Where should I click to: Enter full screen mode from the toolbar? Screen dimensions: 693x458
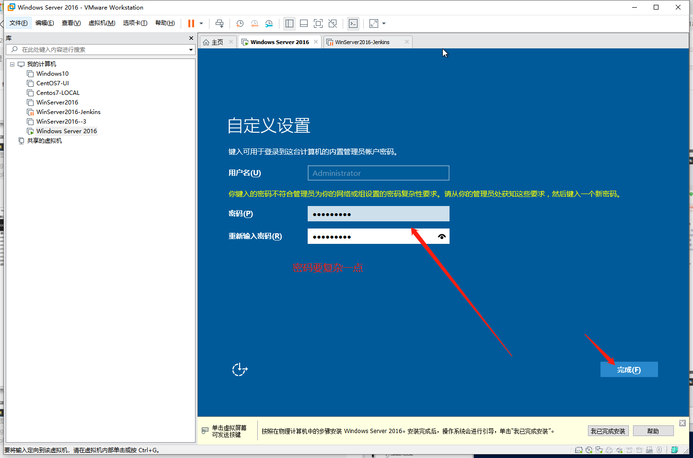318,23
